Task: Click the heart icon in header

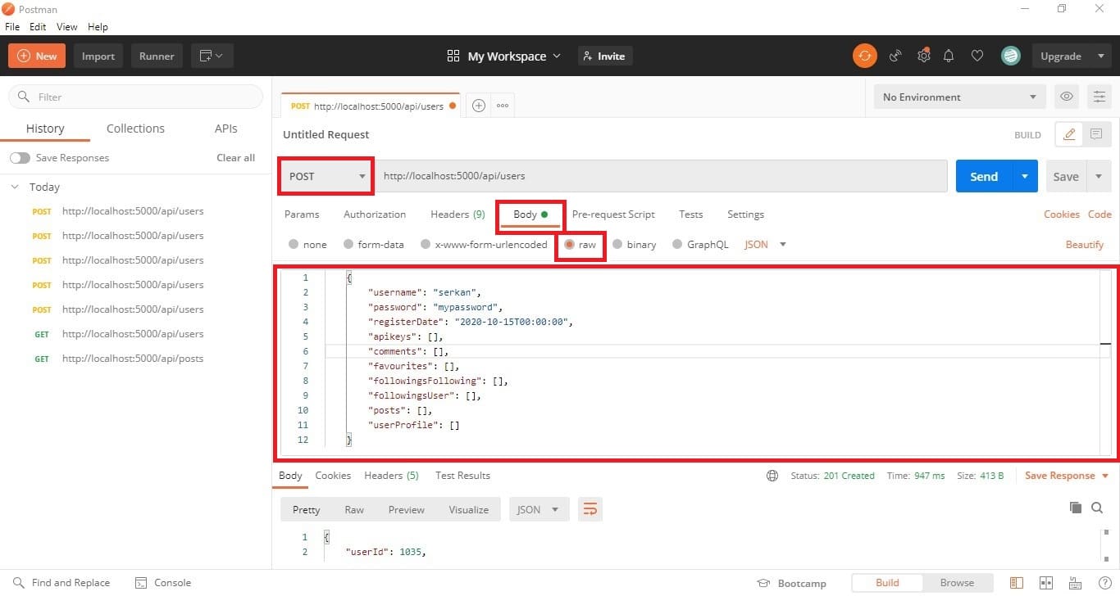Action: (x=977, y=56)
